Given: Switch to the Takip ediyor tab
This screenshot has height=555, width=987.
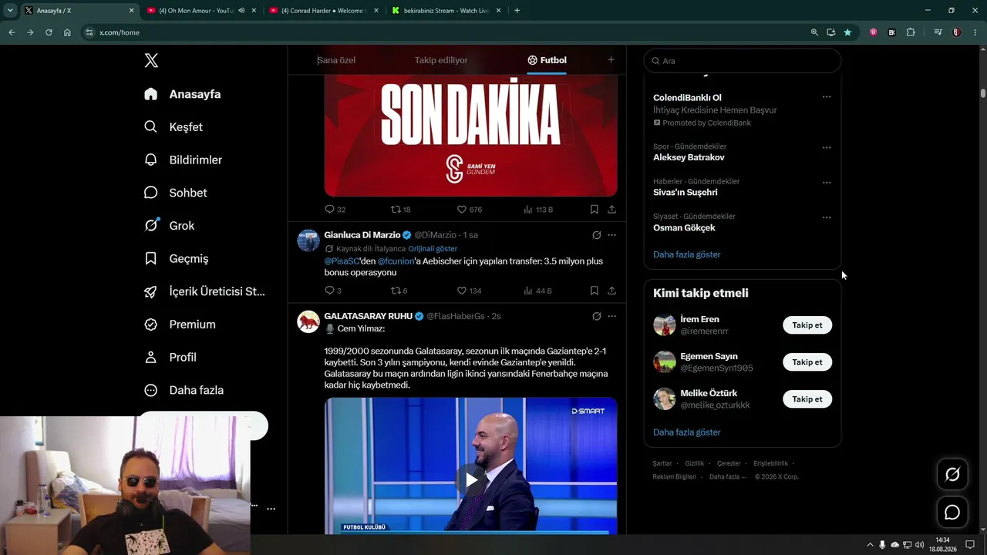Looking at the screenshot, I should (441, 60).
